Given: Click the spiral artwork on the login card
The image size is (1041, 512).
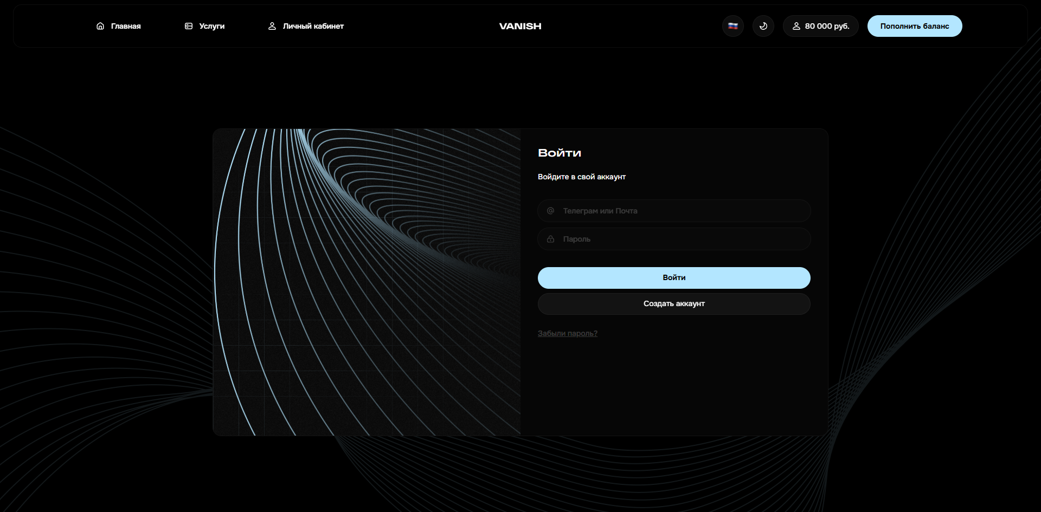Looking at the screenshot, I should 367,282.
